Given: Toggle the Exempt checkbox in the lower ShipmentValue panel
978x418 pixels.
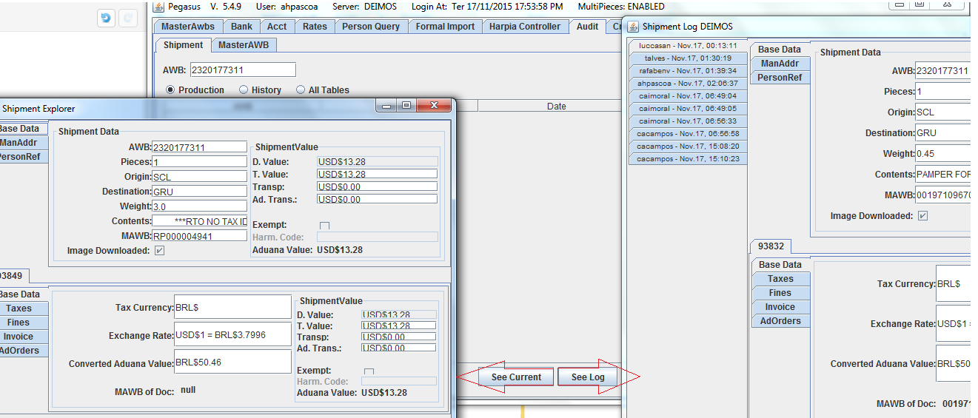Looking at the screenshot, I should [x=369, y=371].
